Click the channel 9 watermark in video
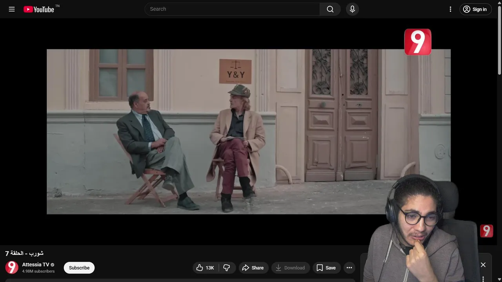Screen dimensions: 502x282 [418, 42]
